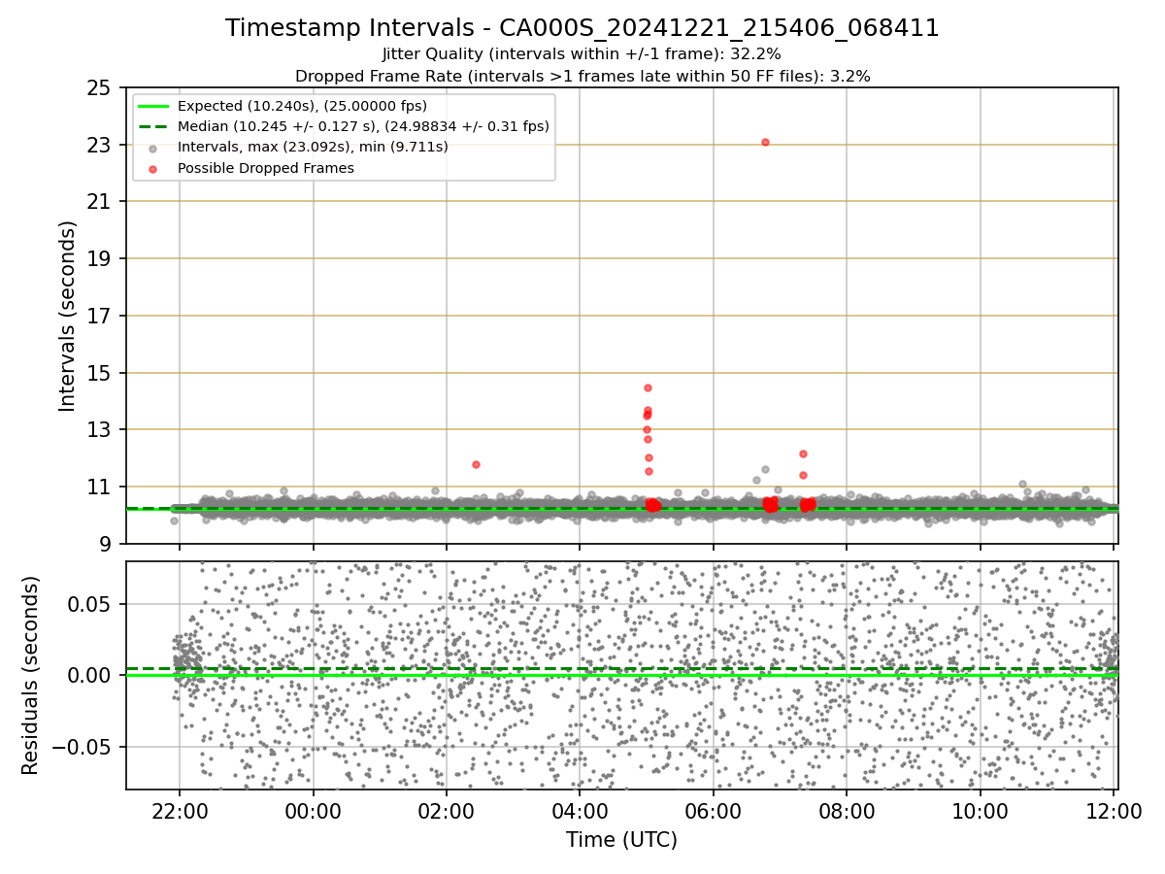Click the '15' y-axis tick label
The height and width of the screenshot is (874, 1165).
pyautogui.click(x=101, y=373)
